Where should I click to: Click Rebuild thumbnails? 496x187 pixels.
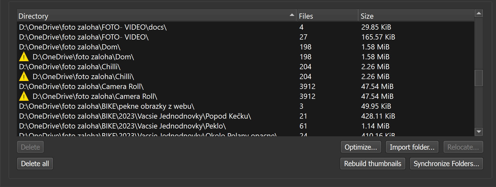pos(372,164)
